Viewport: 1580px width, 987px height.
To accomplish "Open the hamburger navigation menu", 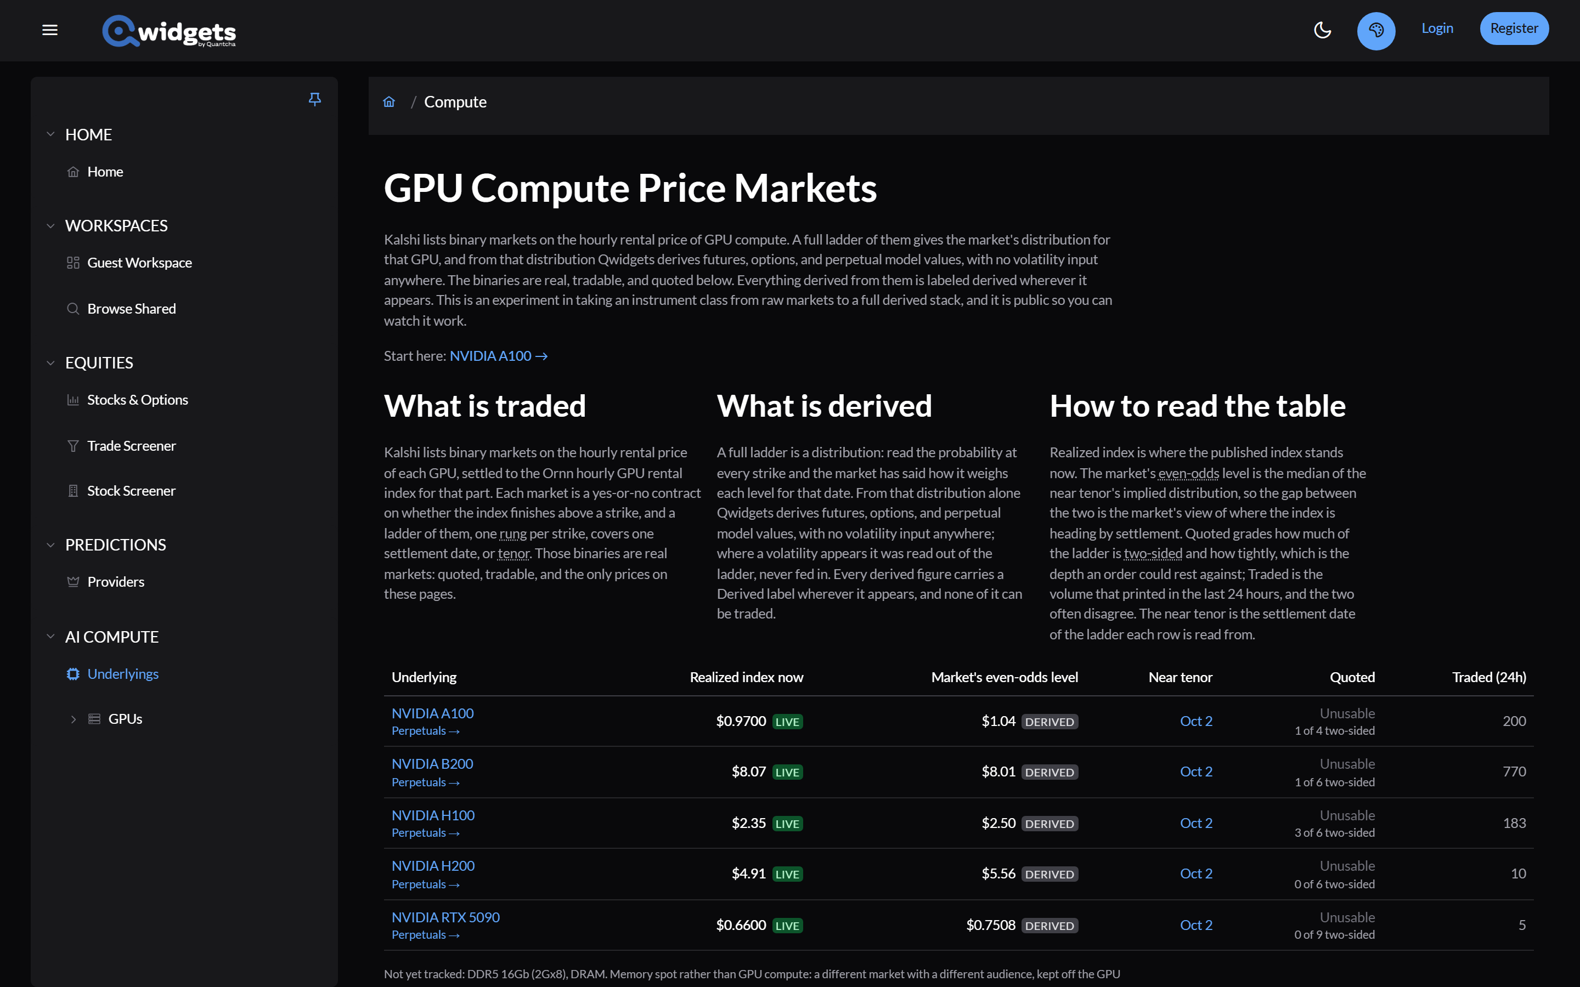I will (49, 30).
